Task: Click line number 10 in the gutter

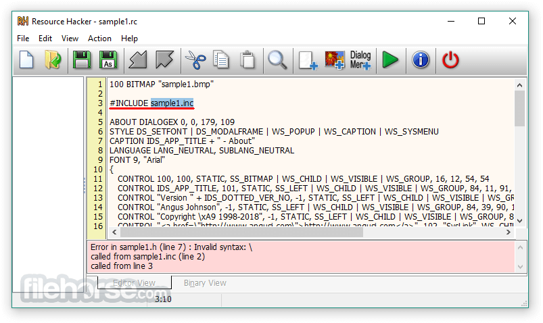Action: point(98,170)
